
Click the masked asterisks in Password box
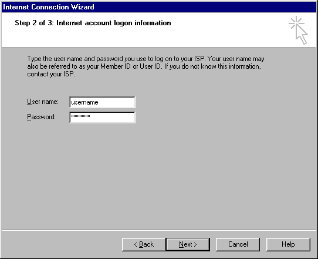click(80, 116)
